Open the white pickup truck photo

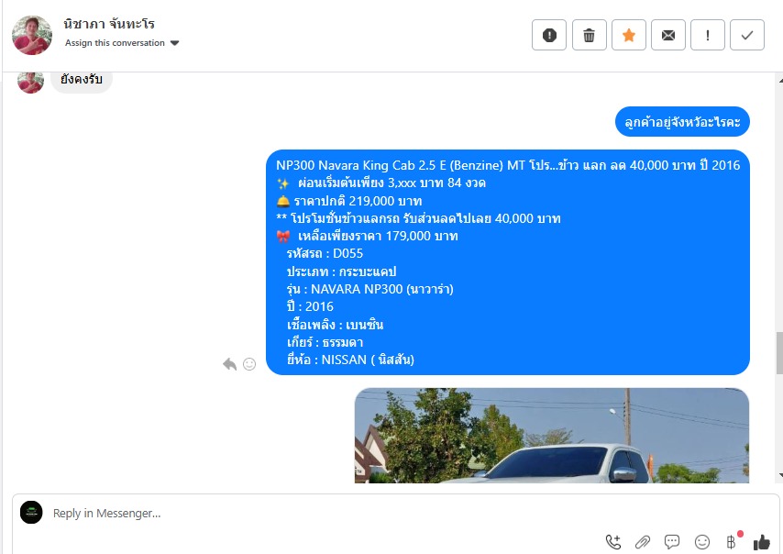(552, 436)
